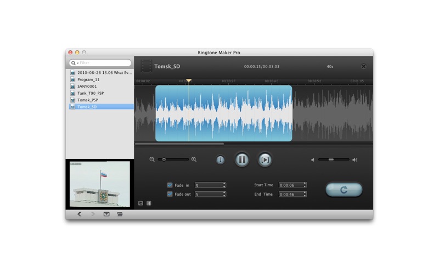Click the open folder icon in bottom toolbar
This screenshot has height=274, width=439.
(120, 214)
